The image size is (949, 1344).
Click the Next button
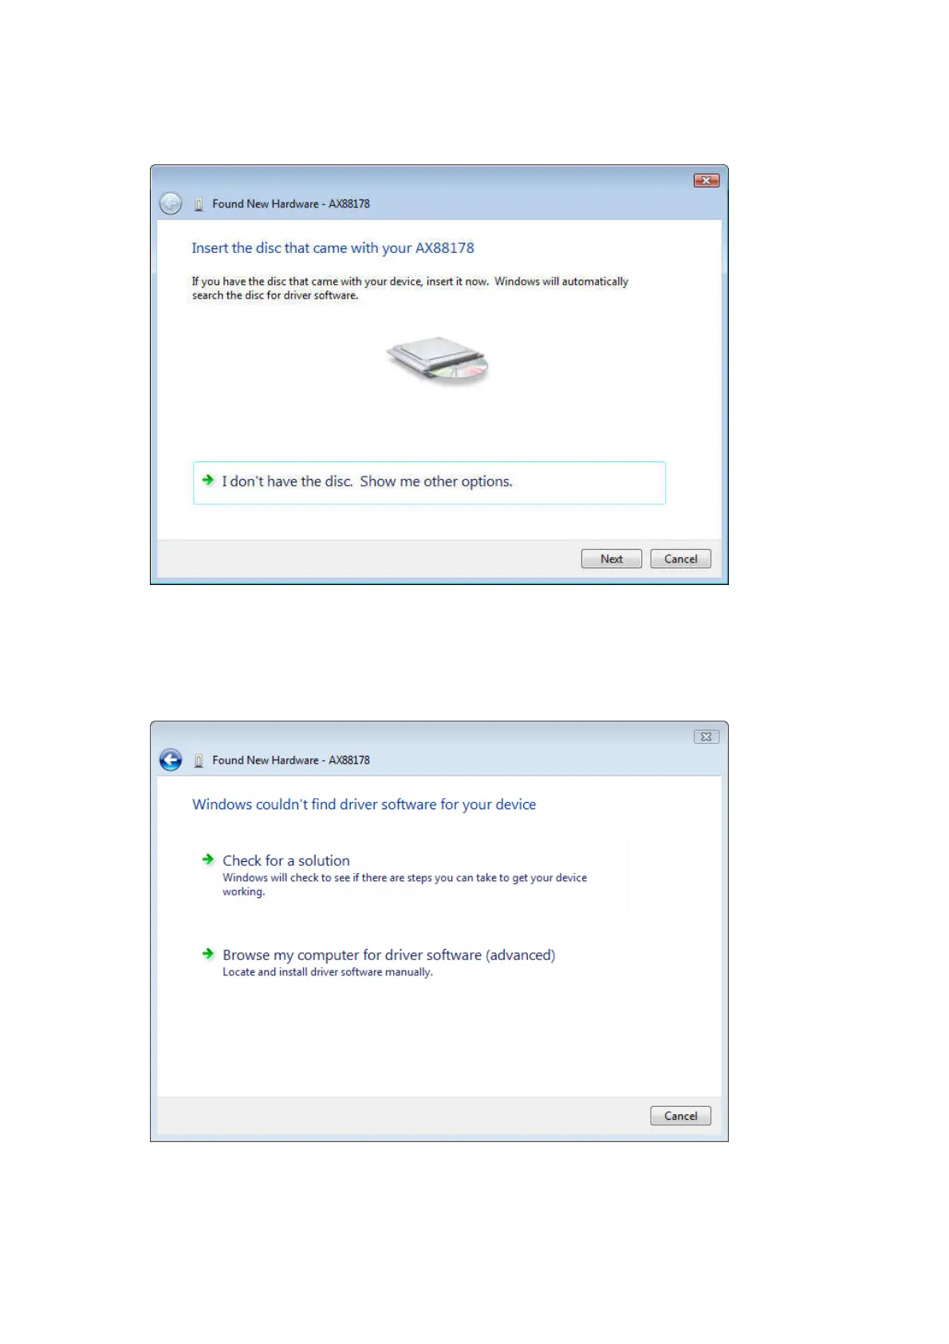click(x=612, y=559)
